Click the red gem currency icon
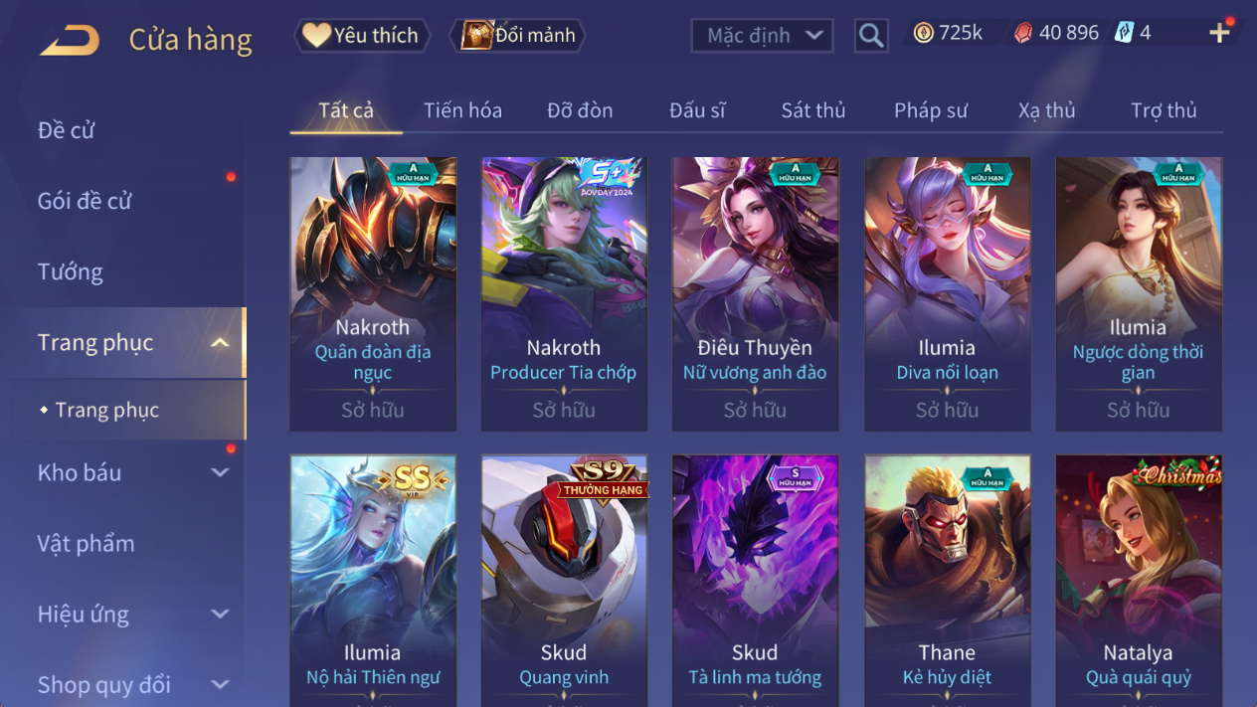This screenshot has width=1257, height=707. pyautogui.click(x=1022, y=33)
